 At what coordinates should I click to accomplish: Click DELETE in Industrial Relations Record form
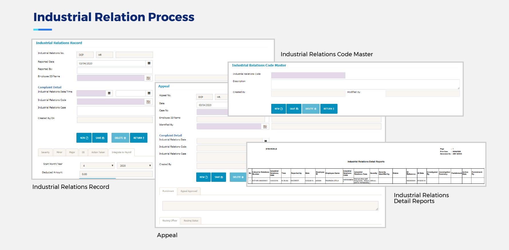click(x=120, y=138)
